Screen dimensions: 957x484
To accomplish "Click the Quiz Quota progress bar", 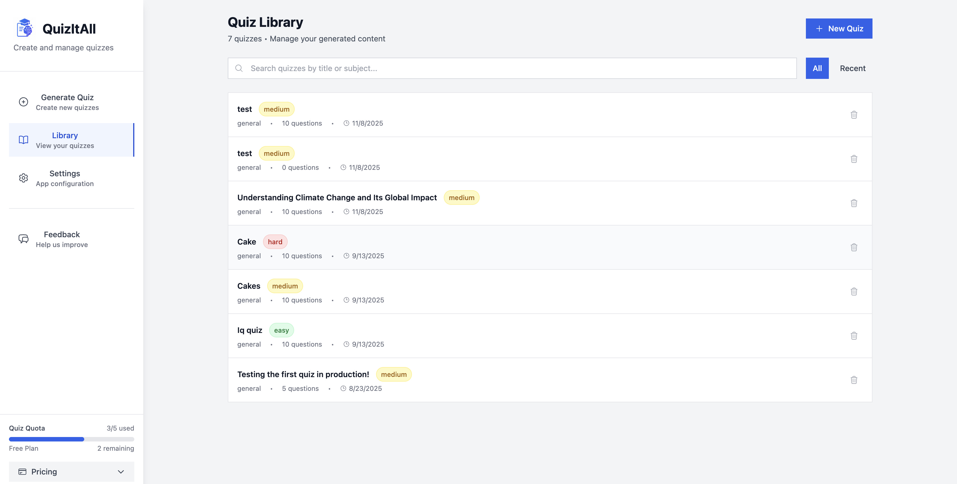I will coord(72,439).
